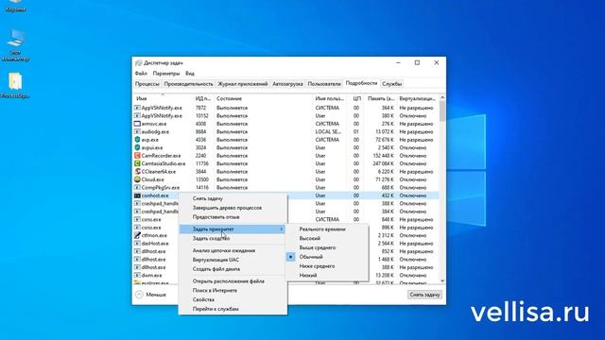Select the Этот компьютер desktop icon
This screenshot has width=605, height=340.
[x=15, y=45]
